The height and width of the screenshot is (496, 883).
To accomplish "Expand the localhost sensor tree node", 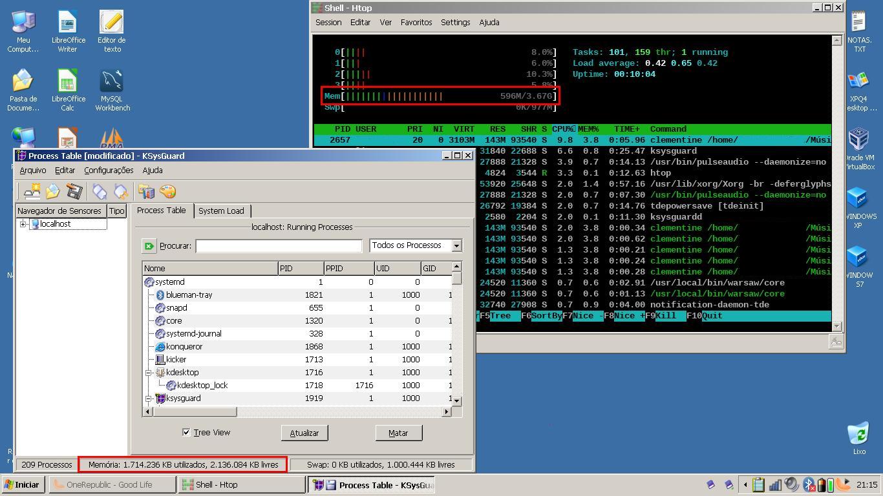I will [x=23, y=224].
